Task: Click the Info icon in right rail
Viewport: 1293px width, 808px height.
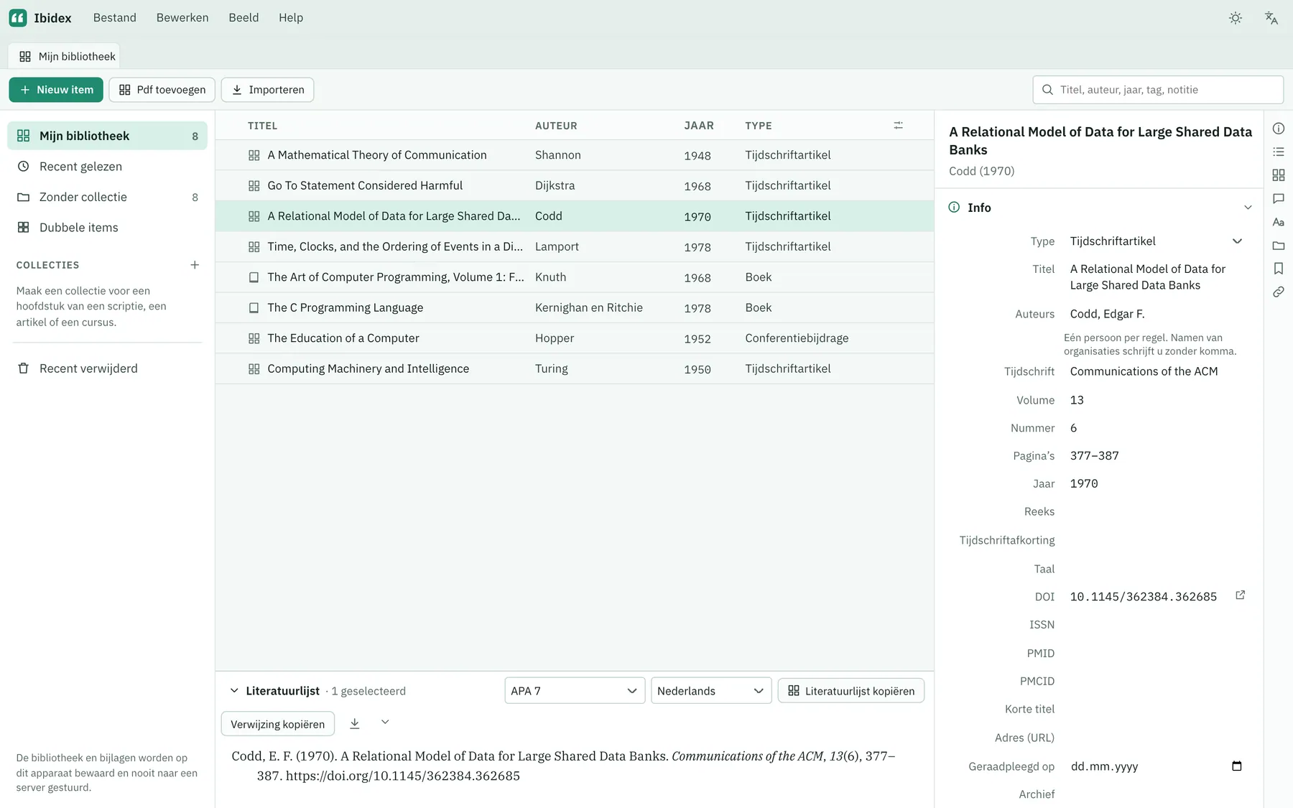Action: pyautogui.click(x=1279, y=129)
